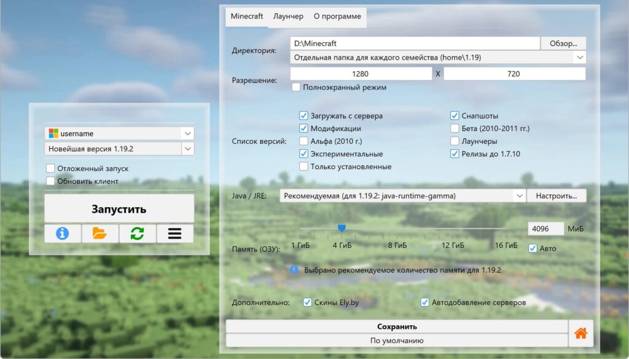
Task: Toggle Релизы до 1.7.10 checkbox
Action: tap(455, 154)
